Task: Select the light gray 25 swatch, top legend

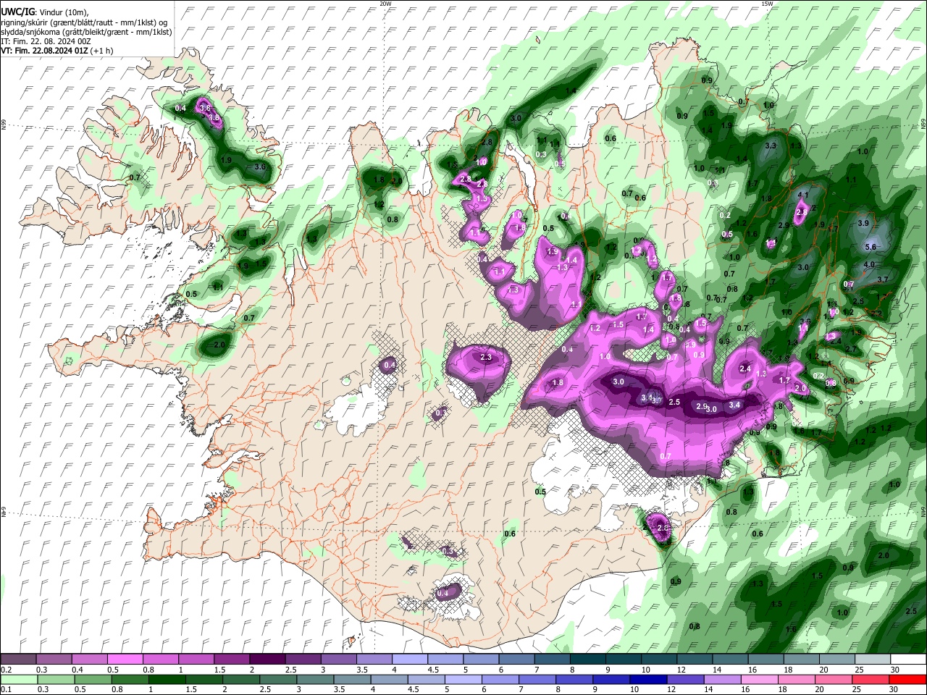Action: click(873, 660)
